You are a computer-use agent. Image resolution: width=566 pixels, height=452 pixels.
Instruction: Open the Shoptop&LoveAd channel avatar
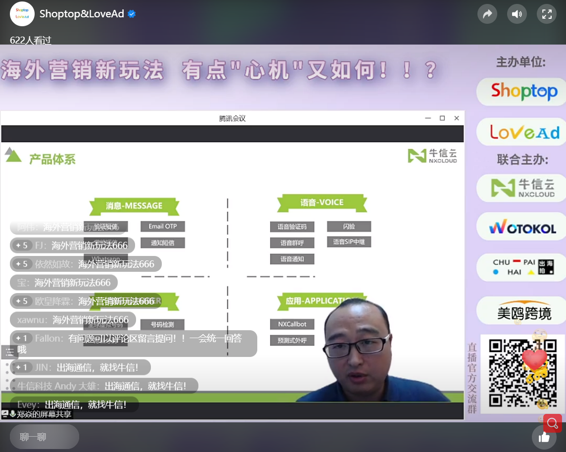22,14
